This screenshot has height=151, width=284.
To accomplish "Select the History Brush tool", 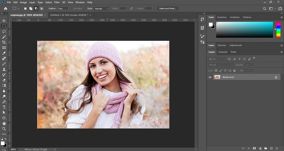I will pyautogui.click(x=4, y=75).
